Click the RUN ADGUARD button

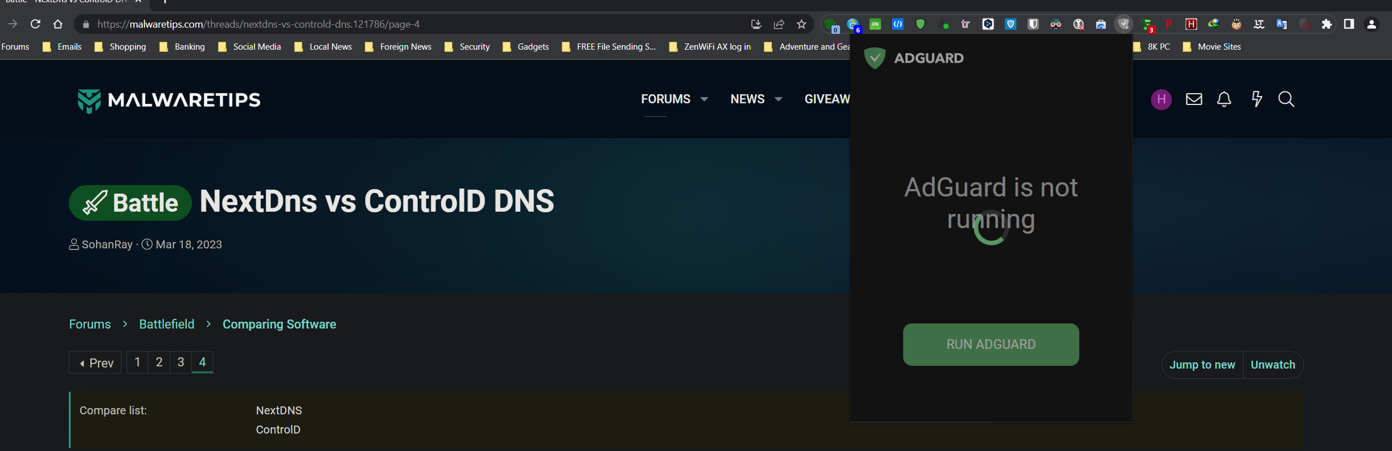(x=991, y=344)
